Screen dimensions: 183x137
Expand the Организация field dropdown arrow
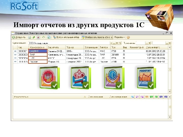pos(111,43)
